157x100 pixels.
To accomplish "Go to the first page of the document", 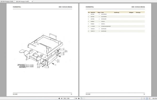I will tap(59, 98).
